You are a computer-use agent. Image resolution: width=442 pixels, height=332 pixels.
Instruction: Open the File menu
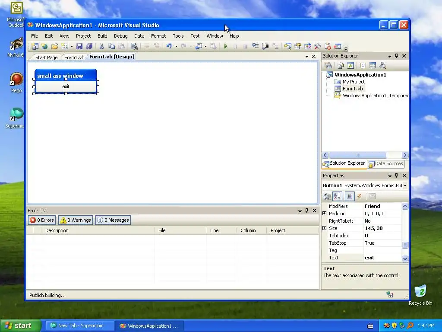click(35, 36)
